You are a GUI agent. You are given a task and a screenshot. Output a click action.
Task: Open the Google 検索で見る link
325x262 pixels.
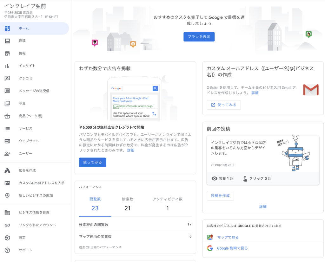click(x=232, y=248)
